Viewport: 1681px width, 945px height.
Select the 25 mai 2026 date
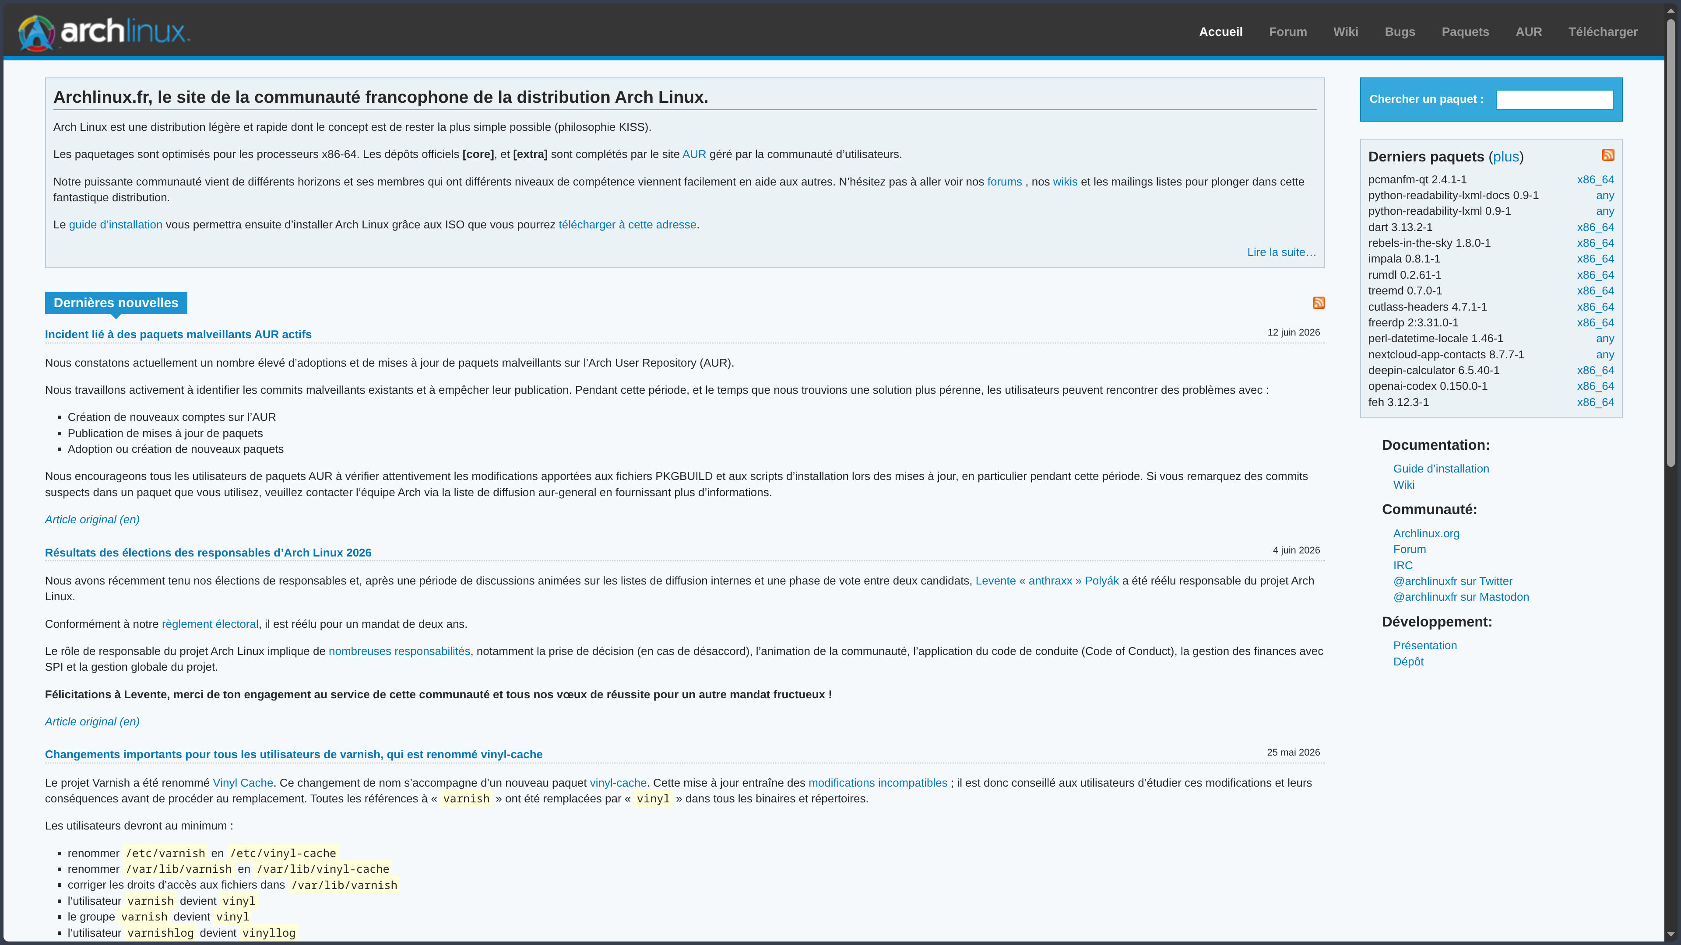[x=1293, y=752]
